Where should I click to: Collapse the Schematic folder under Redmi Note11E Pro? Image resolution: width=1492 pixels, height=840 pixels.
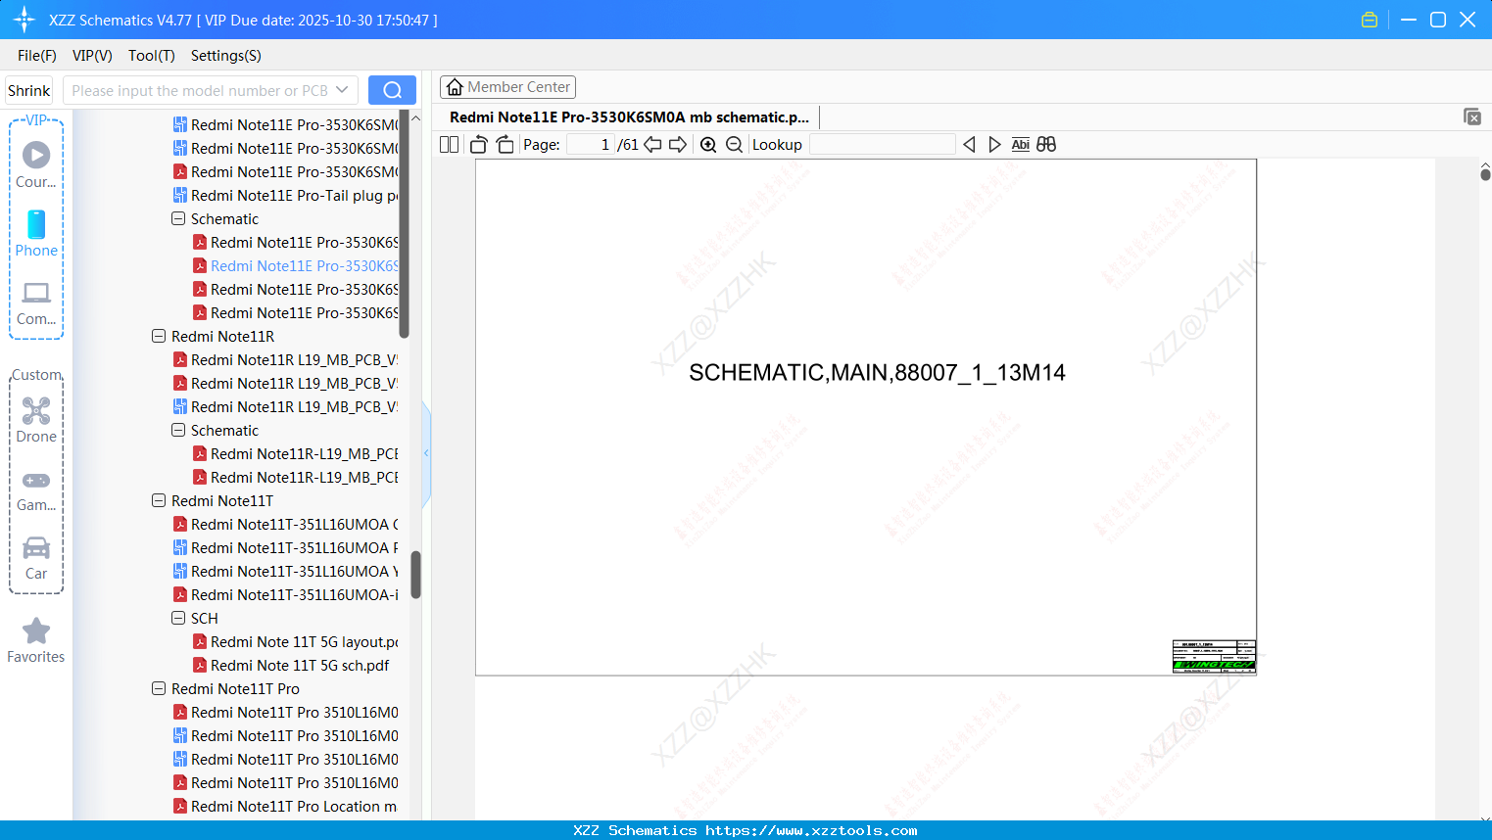point(176,218)
